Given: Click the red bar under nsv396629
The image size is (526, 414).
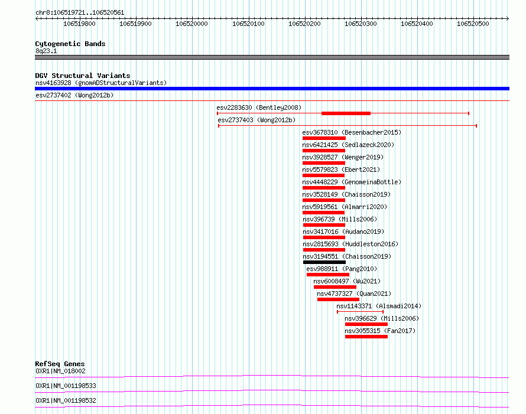Looking at the screenshot, I should pos(366,324).
